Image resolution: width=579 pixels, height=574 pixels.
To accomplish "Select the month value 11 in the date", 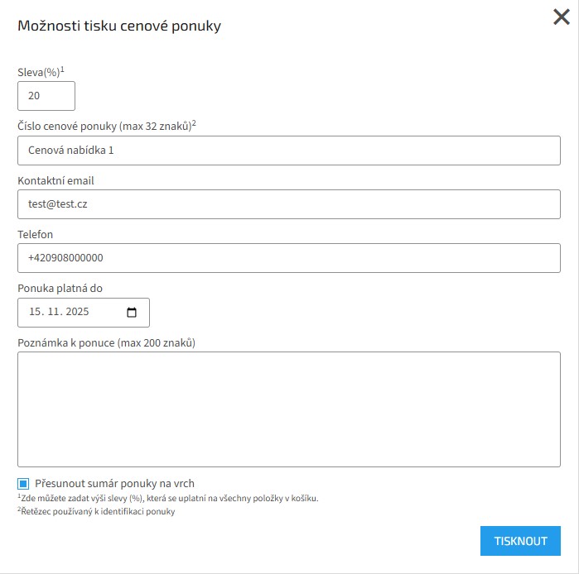I will 54,313.
